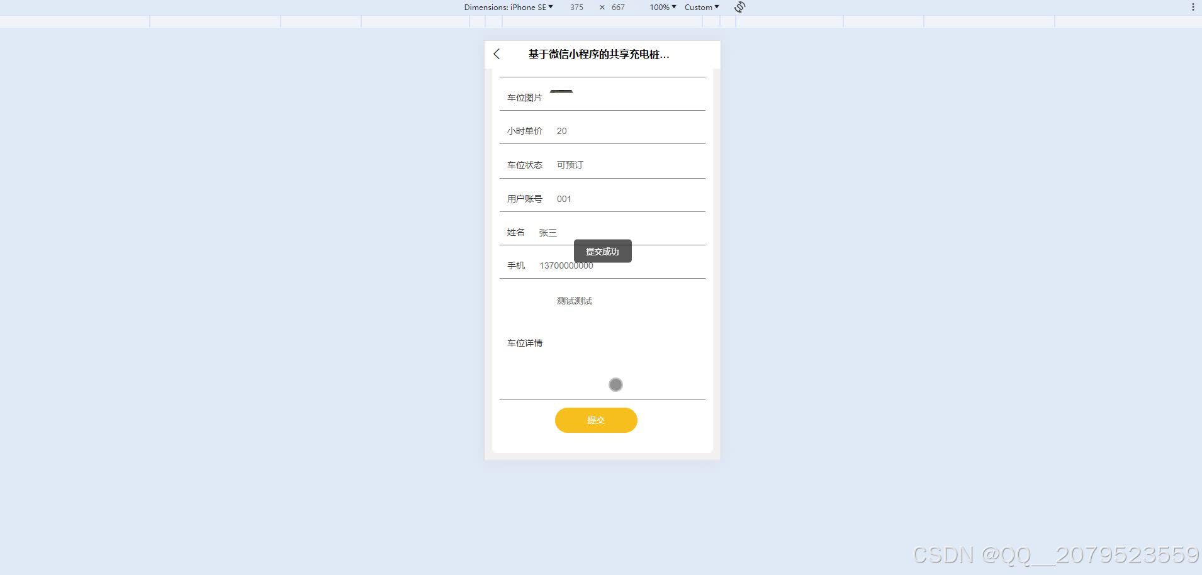Click the rotate device icon in the toolbar
Viewport: 1202px width, 575px height.
pos(740,7)
